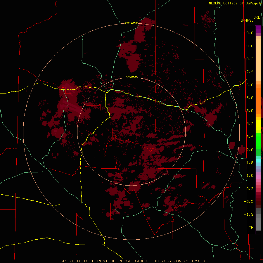Image resolution: width=263 pixels, height=263 pixels.
Task: Click the 1.0 value on color scale
Action: pyautogui.click(x=250, y=176)
